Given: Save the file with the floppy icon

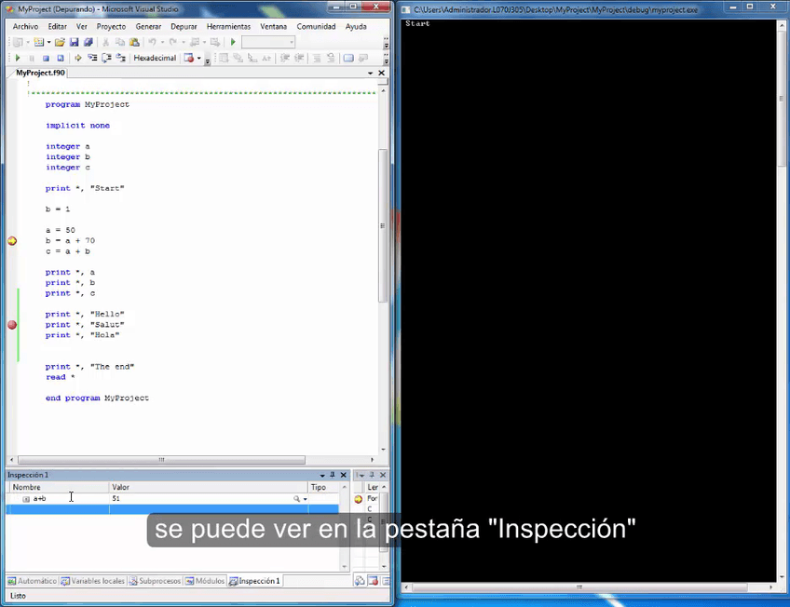Looking at the screenshot, I should [x=75, y=42].
